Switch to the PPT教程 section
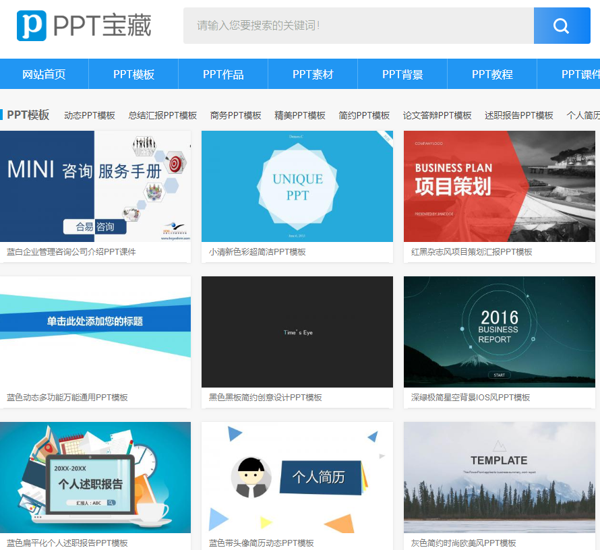 tap(492, 74)
